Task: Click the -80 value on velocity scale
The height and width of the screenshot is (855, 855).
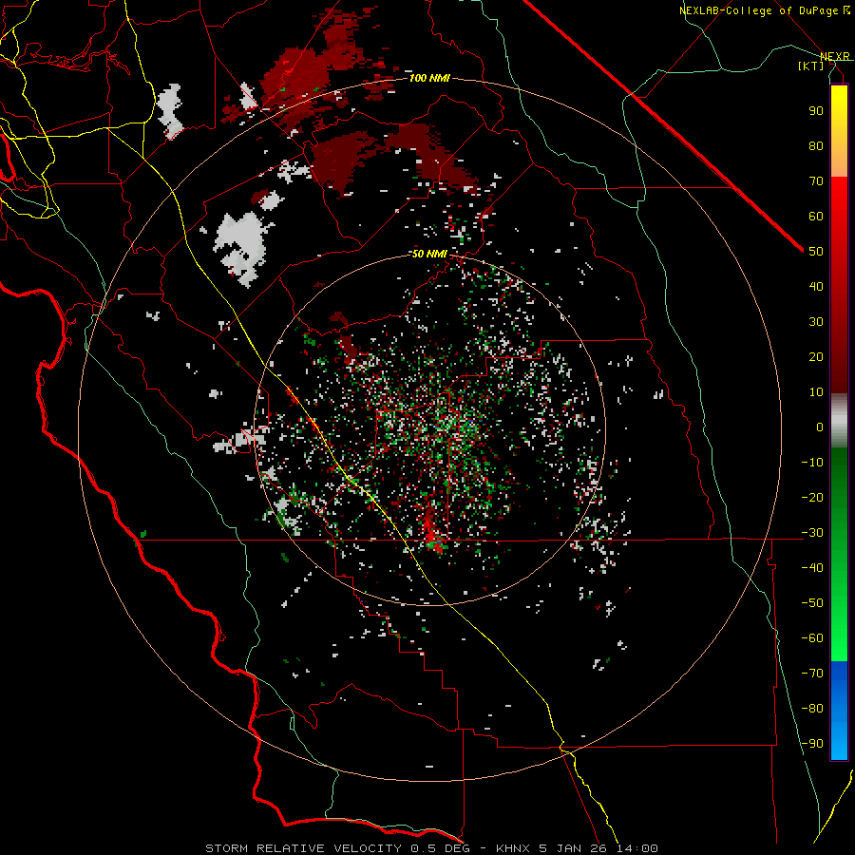Action: [812, 709]
